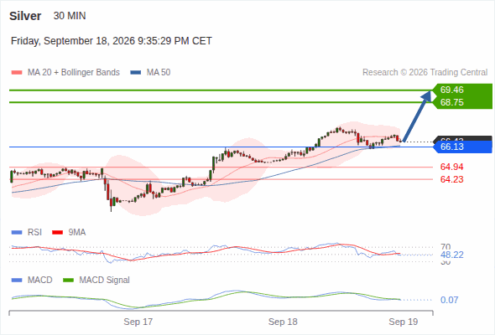Click the Silver instrument title
Screen dimensions: 495x335
pos(25,16)
